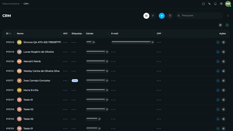Click headset icon for Wesley Carlos de Oliveira Silva
This screenshot has height=131, width=233.
218,71
